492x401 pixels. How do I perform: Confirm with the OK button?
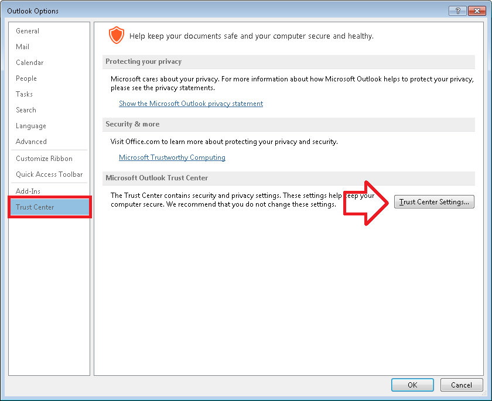coord(412,385)
